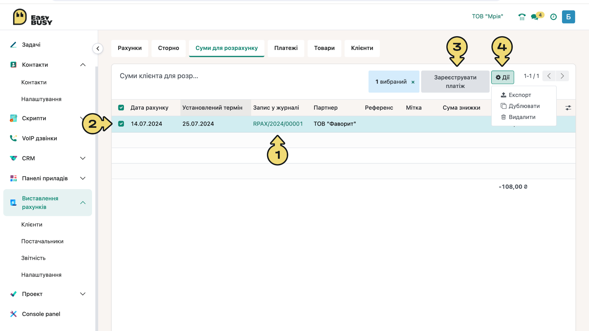Clear selection via '1 вибраний' x
This screenshot has height=331, width=589.
click(x=413, y=82)
